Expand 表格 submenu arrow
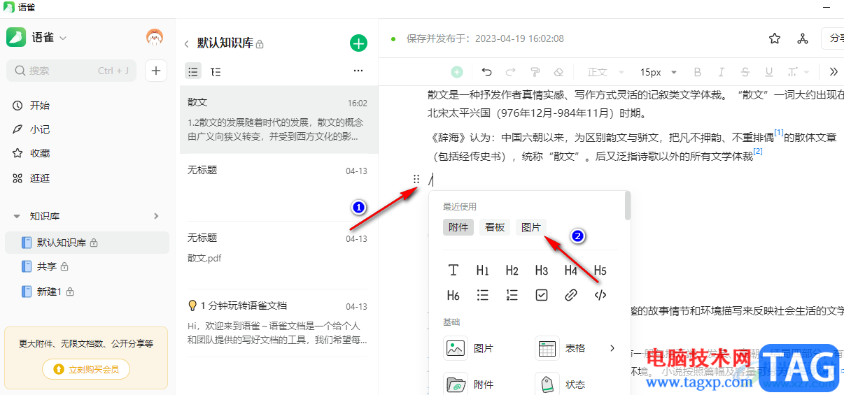This screenshot has width=844, height=395. click(612, 348)
